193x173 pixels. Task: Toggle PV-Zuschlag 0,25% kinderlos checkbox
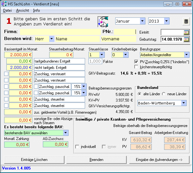(x=137, y=62)
